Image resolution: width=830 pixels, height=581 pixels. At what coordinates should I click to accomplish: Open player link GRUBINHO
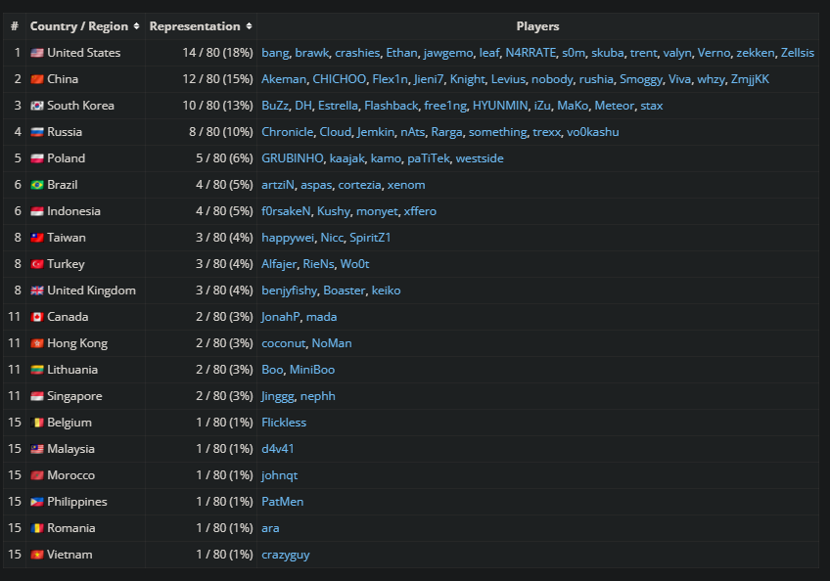pyautogui.click(x=293, y=158)
